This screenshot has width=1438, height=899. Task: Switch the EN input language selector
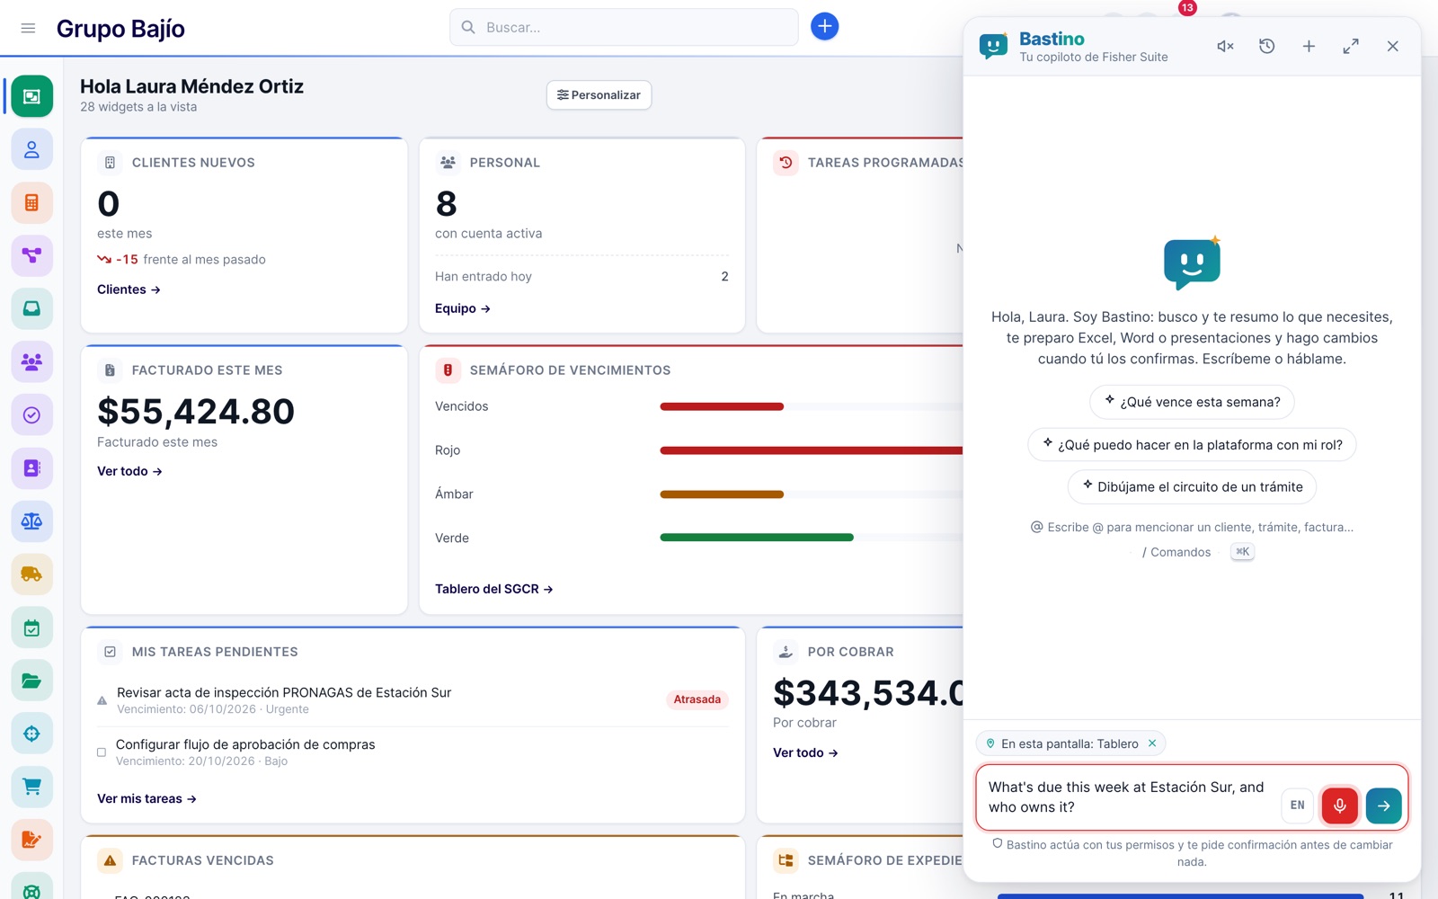click(1297, 806)
